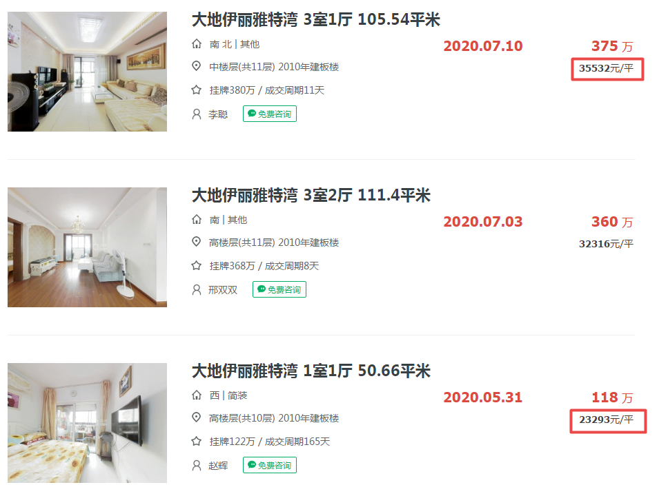Open listing title 3室2厅 111.4平米
Viewport: 659px width, 496px height.
tap(311, 196)
